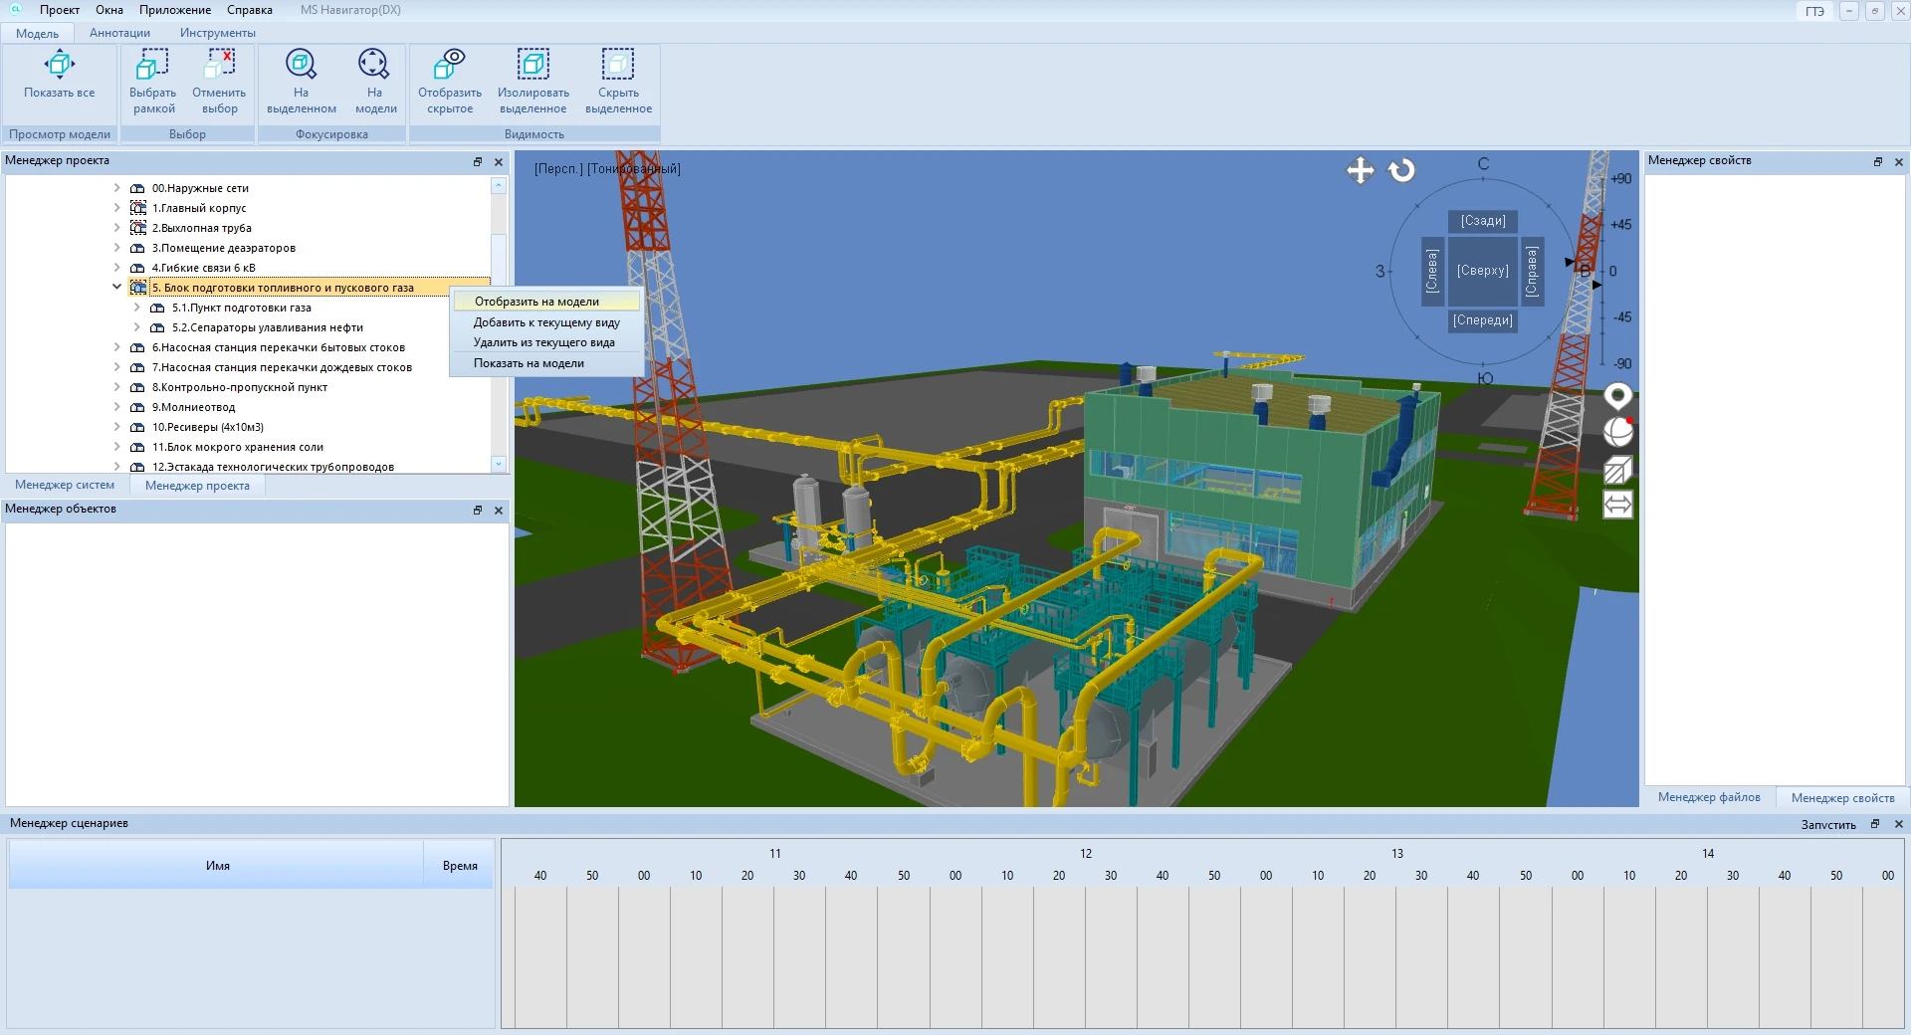The height and width of the screenshot is (1035, 1911).
Task: Open the Менеджер систем tab
Action: pyautogui.click(x=65, y=486)
